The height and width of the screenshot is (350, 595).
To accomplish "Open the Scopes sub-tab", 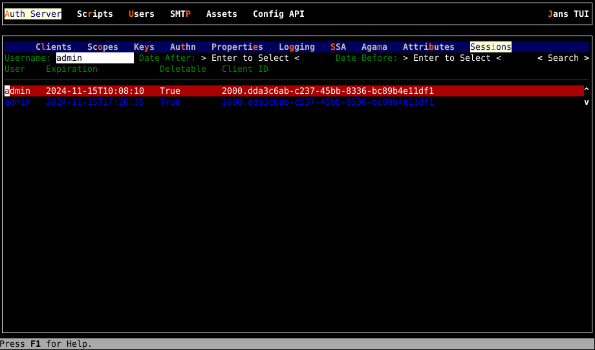I will [x=102, y=47].
